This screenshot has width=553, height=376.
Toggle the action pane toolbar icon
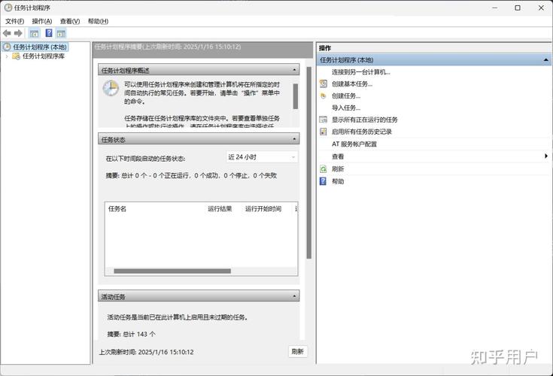pyautogui.click(x=61, y=34)
